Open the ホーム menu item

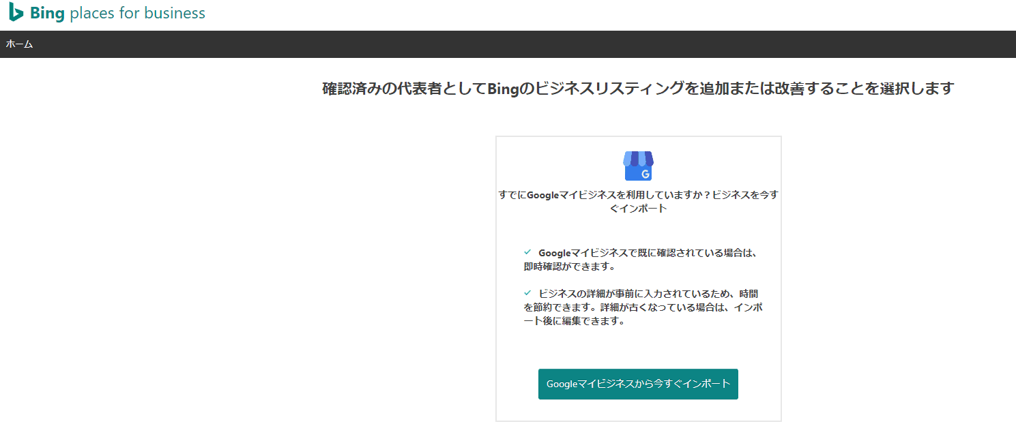pos(19,44)
